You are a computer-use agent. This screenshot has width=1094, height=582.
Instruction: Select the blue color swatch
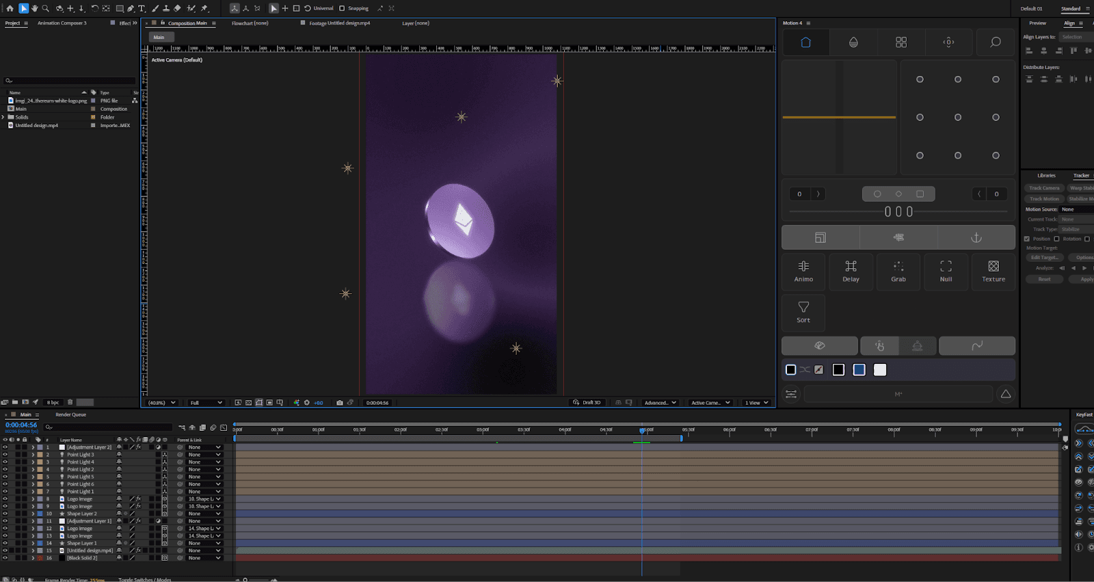point(859,370)
